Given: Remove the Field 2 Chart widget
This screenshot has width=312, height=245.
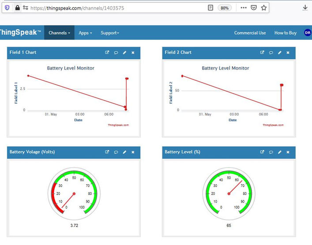Looking at the screenshot, I should [x=288, y=53].
